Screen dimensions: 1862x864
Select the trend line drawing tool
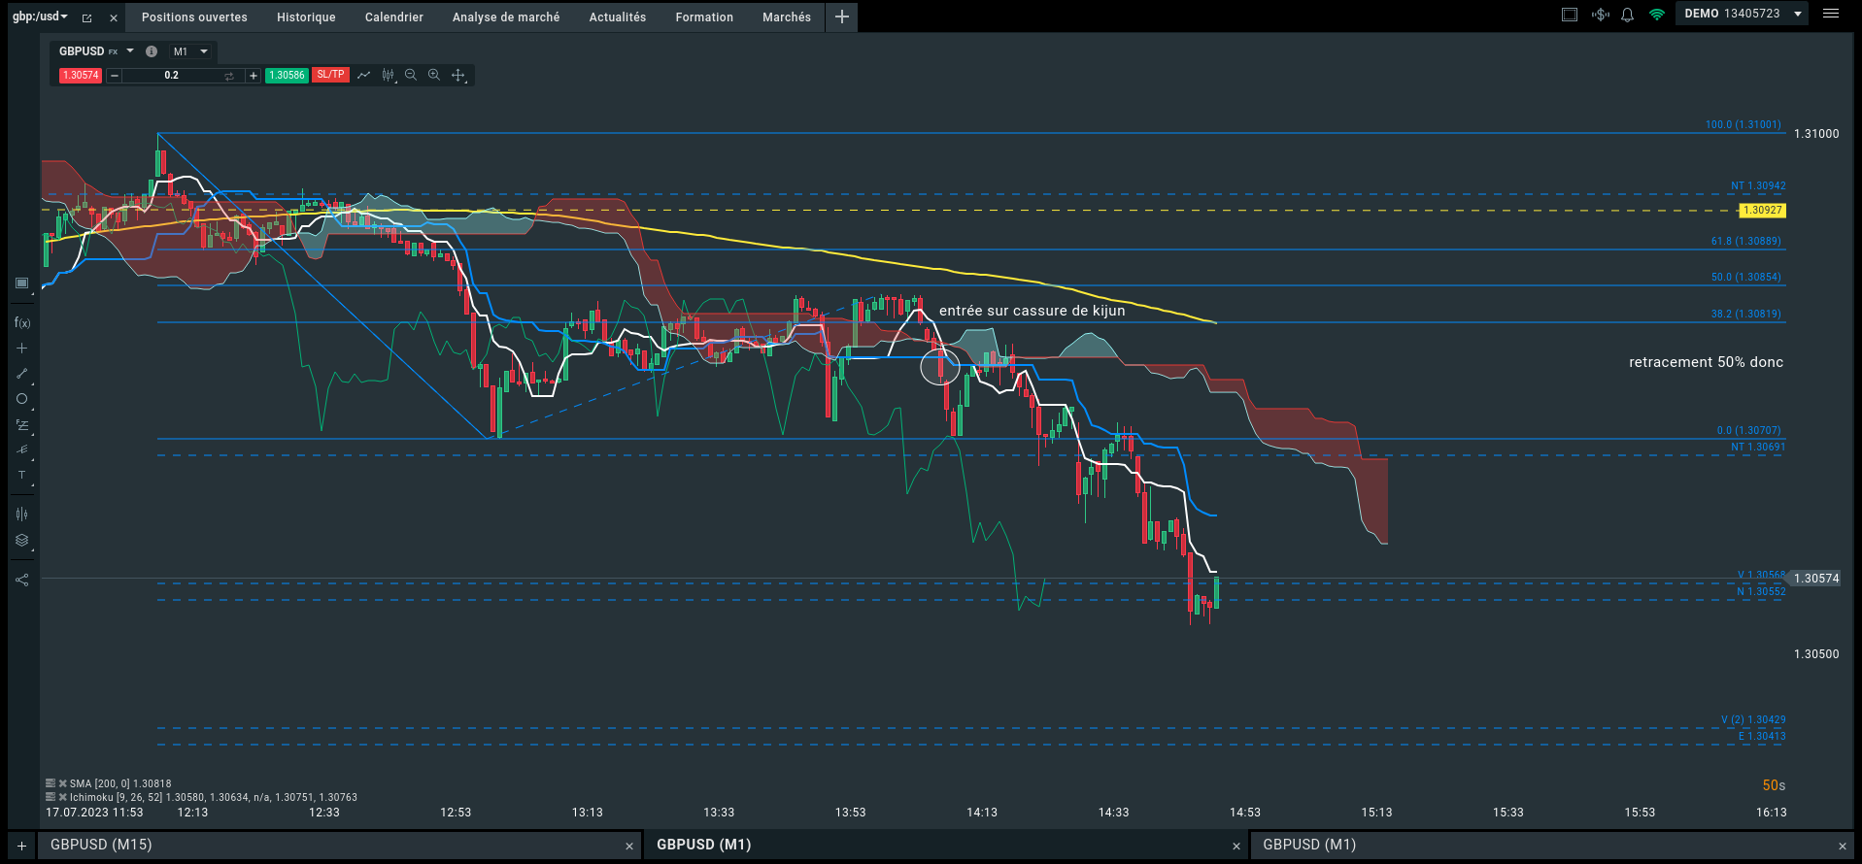coord(22,374)
